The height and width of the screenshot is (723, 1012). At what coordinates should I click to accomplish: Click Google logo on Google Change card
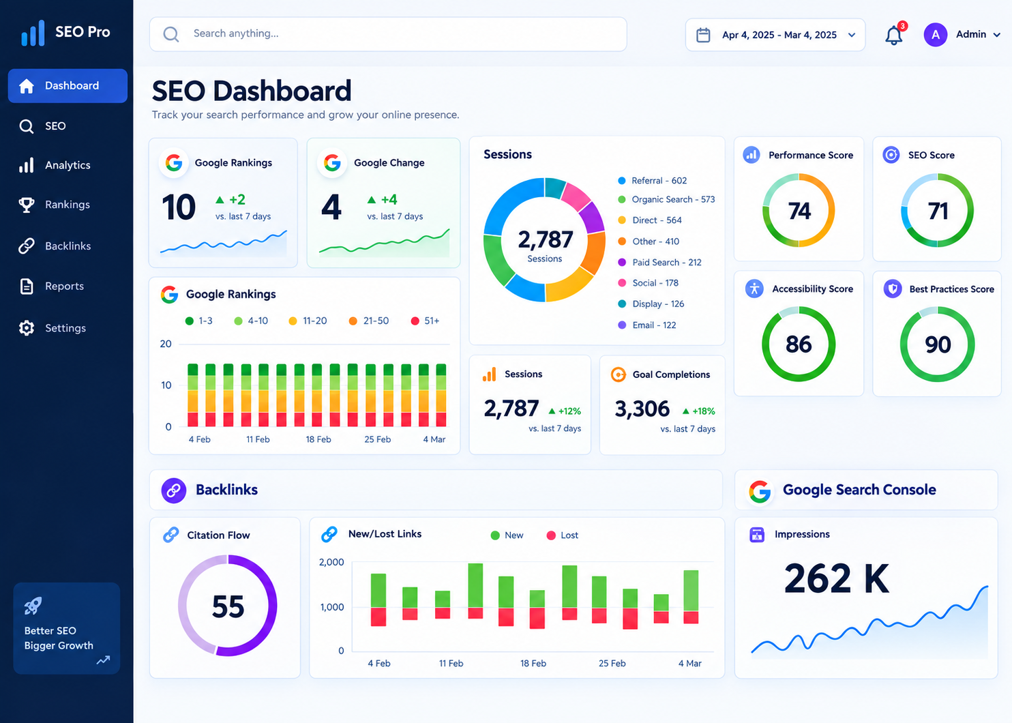[x=332, y=163]
